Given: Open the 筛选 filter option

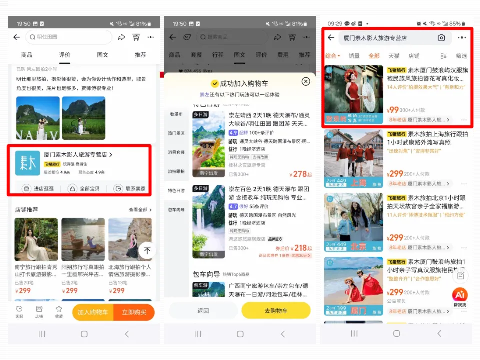Looking at the screenshot, I should [461, 56].
